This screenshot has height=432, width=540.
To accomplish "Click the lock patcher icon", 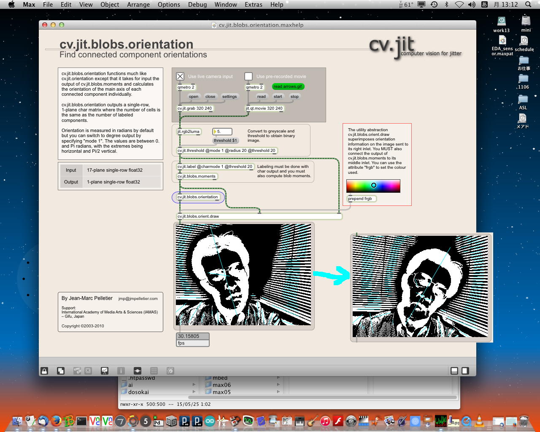I will click(44, 371).
